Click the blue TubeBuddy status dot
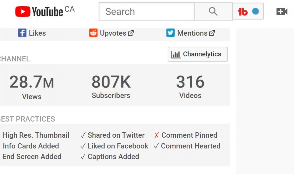Image resolution: width=294 pixels, height=174 pixels. (x=255, y=11)
